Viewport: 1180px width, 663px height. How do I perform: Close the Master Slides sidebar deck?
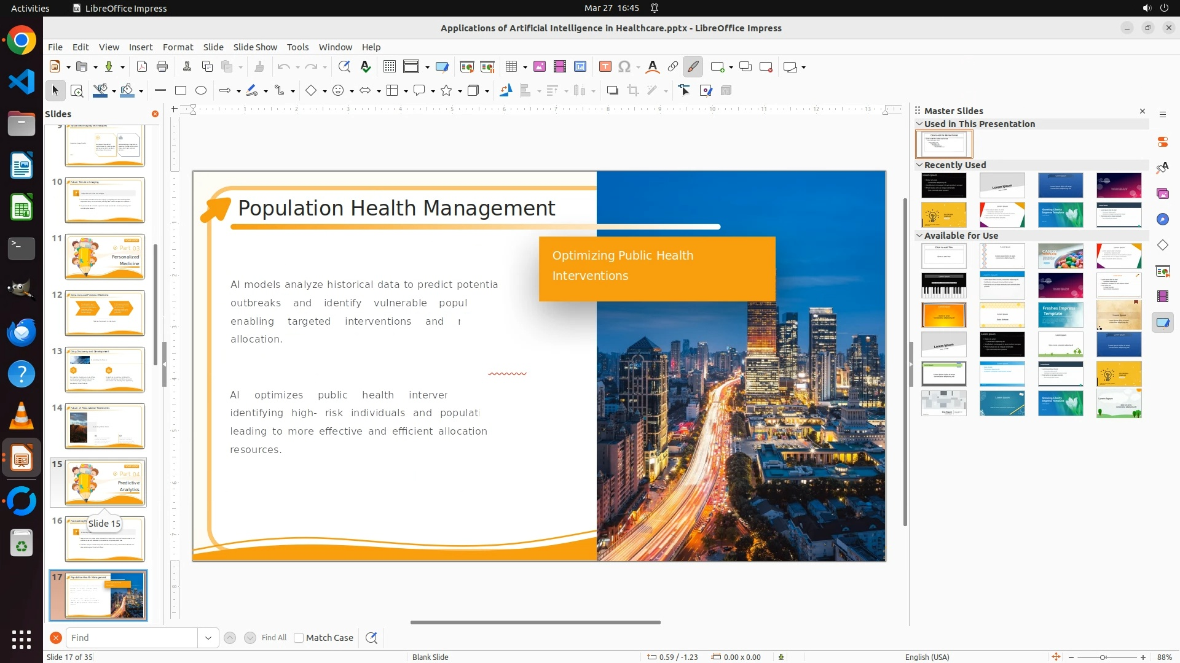pos(1143,111)
